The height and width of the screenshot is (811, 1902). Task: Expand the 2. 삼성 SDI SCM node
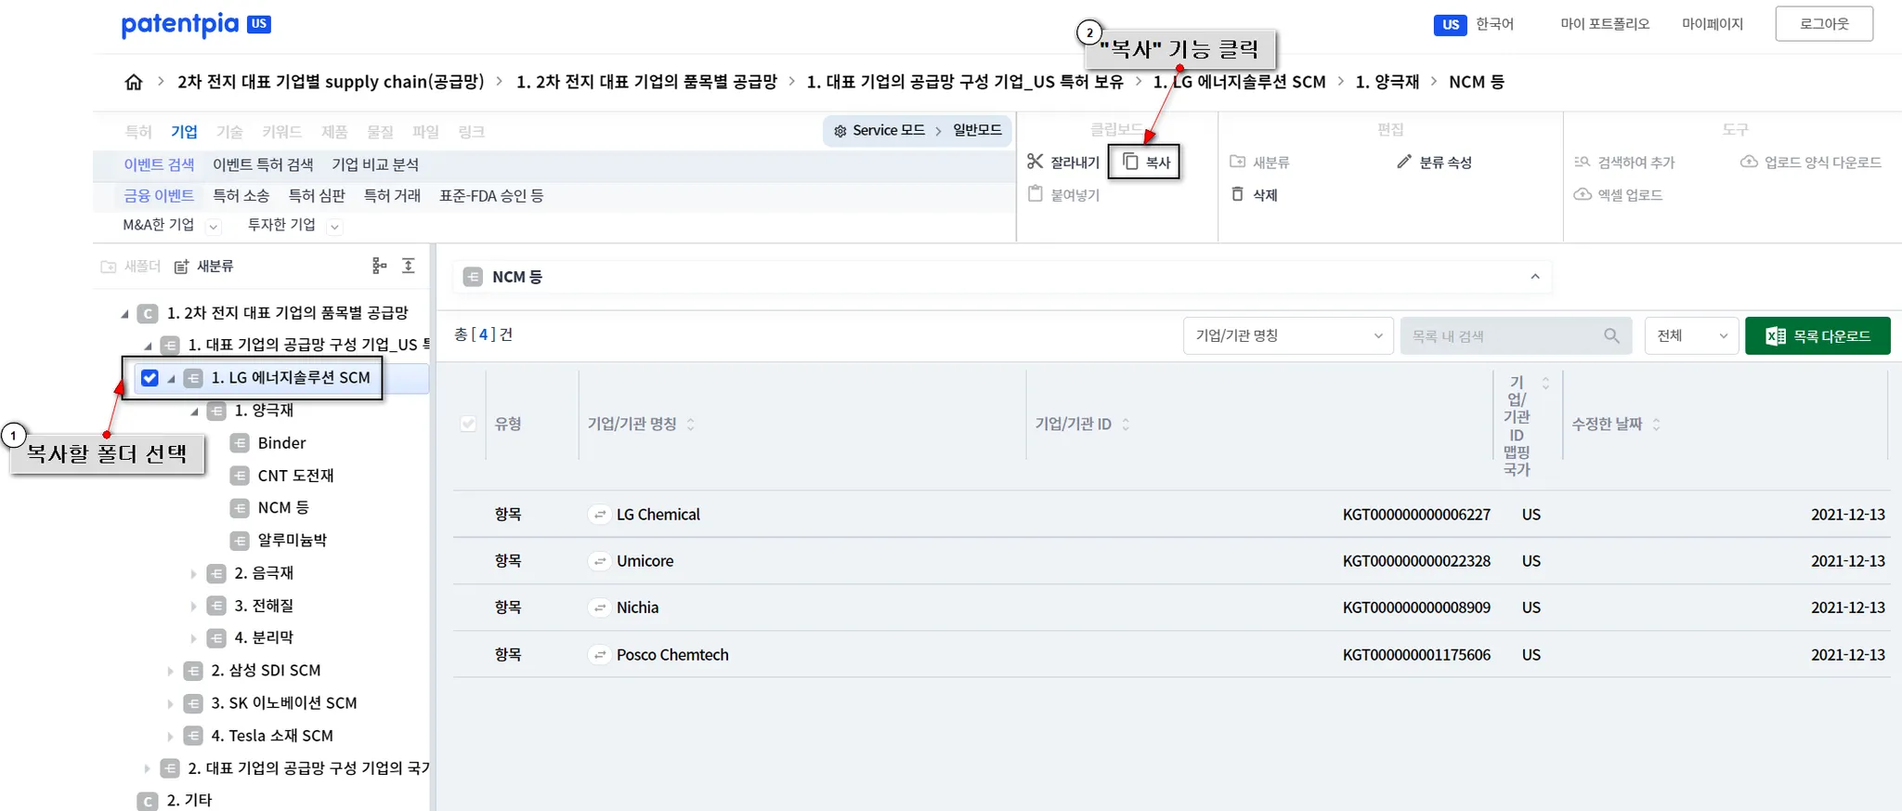click(x=170, y=672)
